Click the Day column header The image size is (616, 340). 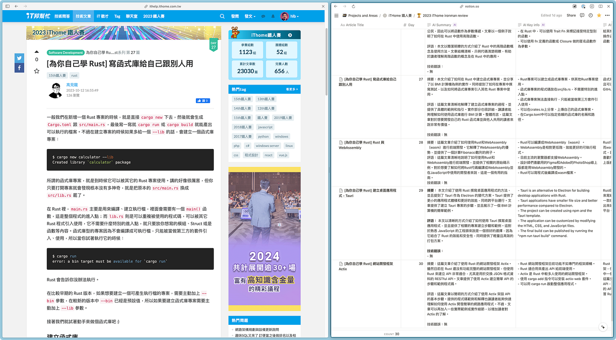coord(409,25)
